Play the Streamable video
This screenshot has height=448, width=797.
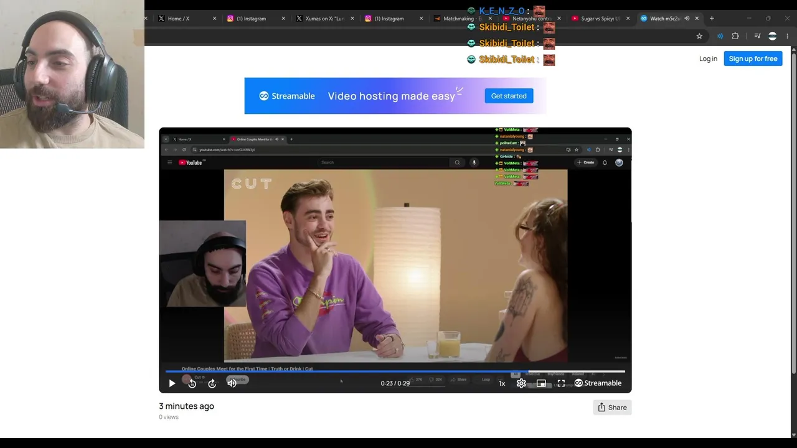point(172,383)
